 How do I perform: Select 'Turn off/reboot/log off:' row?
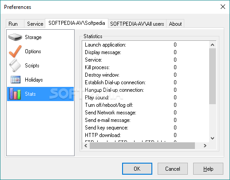[x=146, y=105]
